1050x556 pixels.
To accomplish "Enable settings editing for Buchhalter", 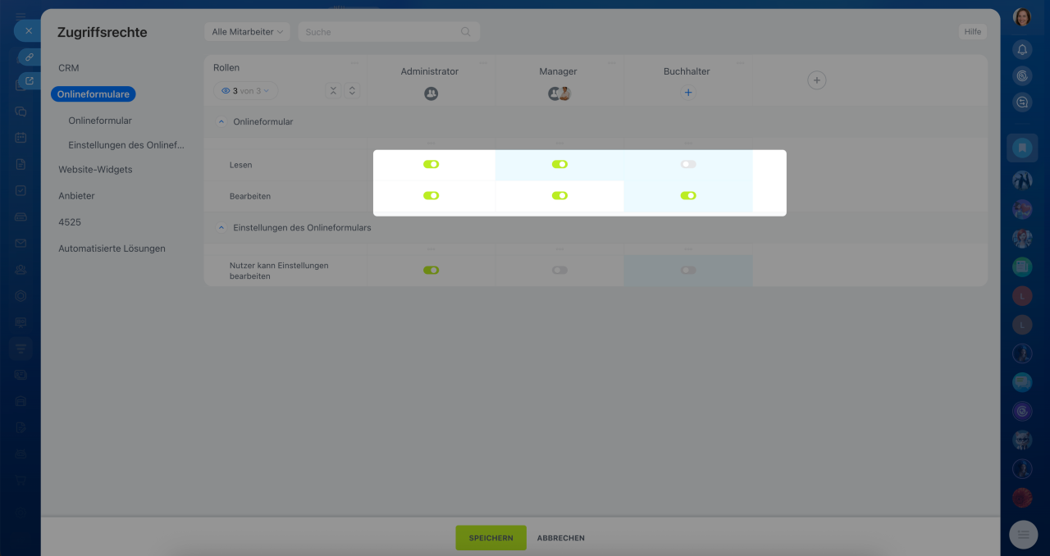I will coord(688,270).
